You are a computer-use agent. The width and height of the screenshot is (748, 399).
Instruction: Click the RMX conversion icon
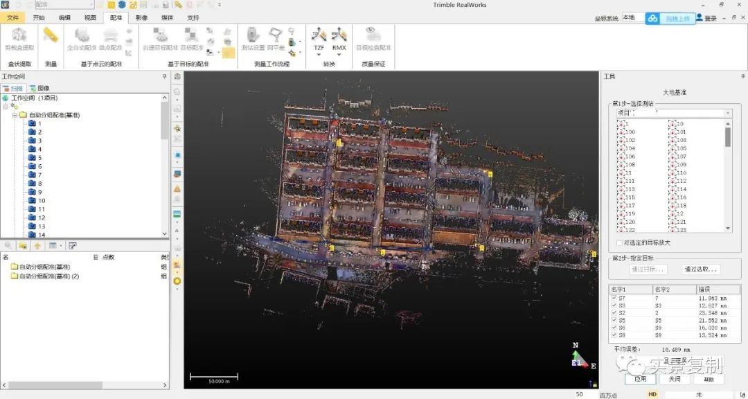click(x=339, y=35)
